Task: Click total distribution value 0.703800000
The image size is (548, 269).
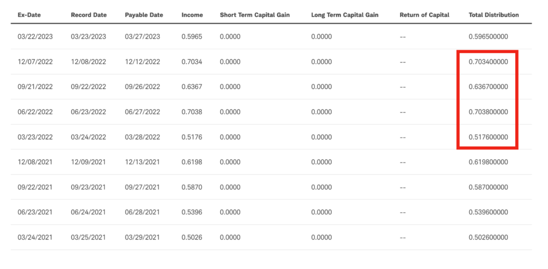Action: 488,112
